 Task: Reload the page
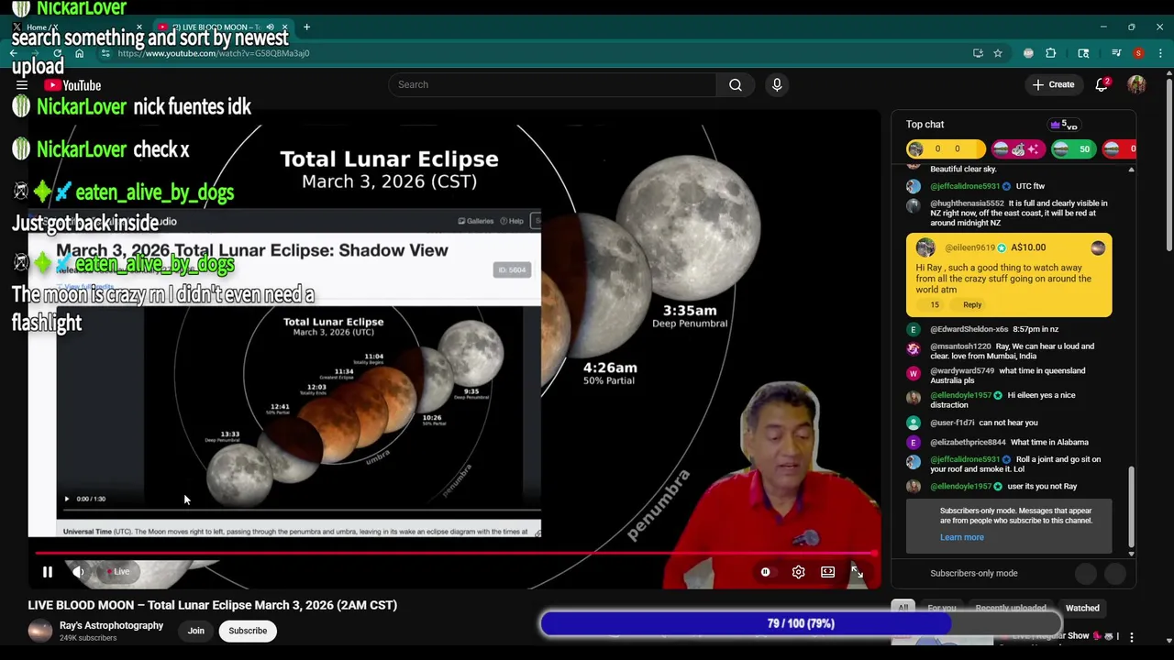click(x=57, y=53)
